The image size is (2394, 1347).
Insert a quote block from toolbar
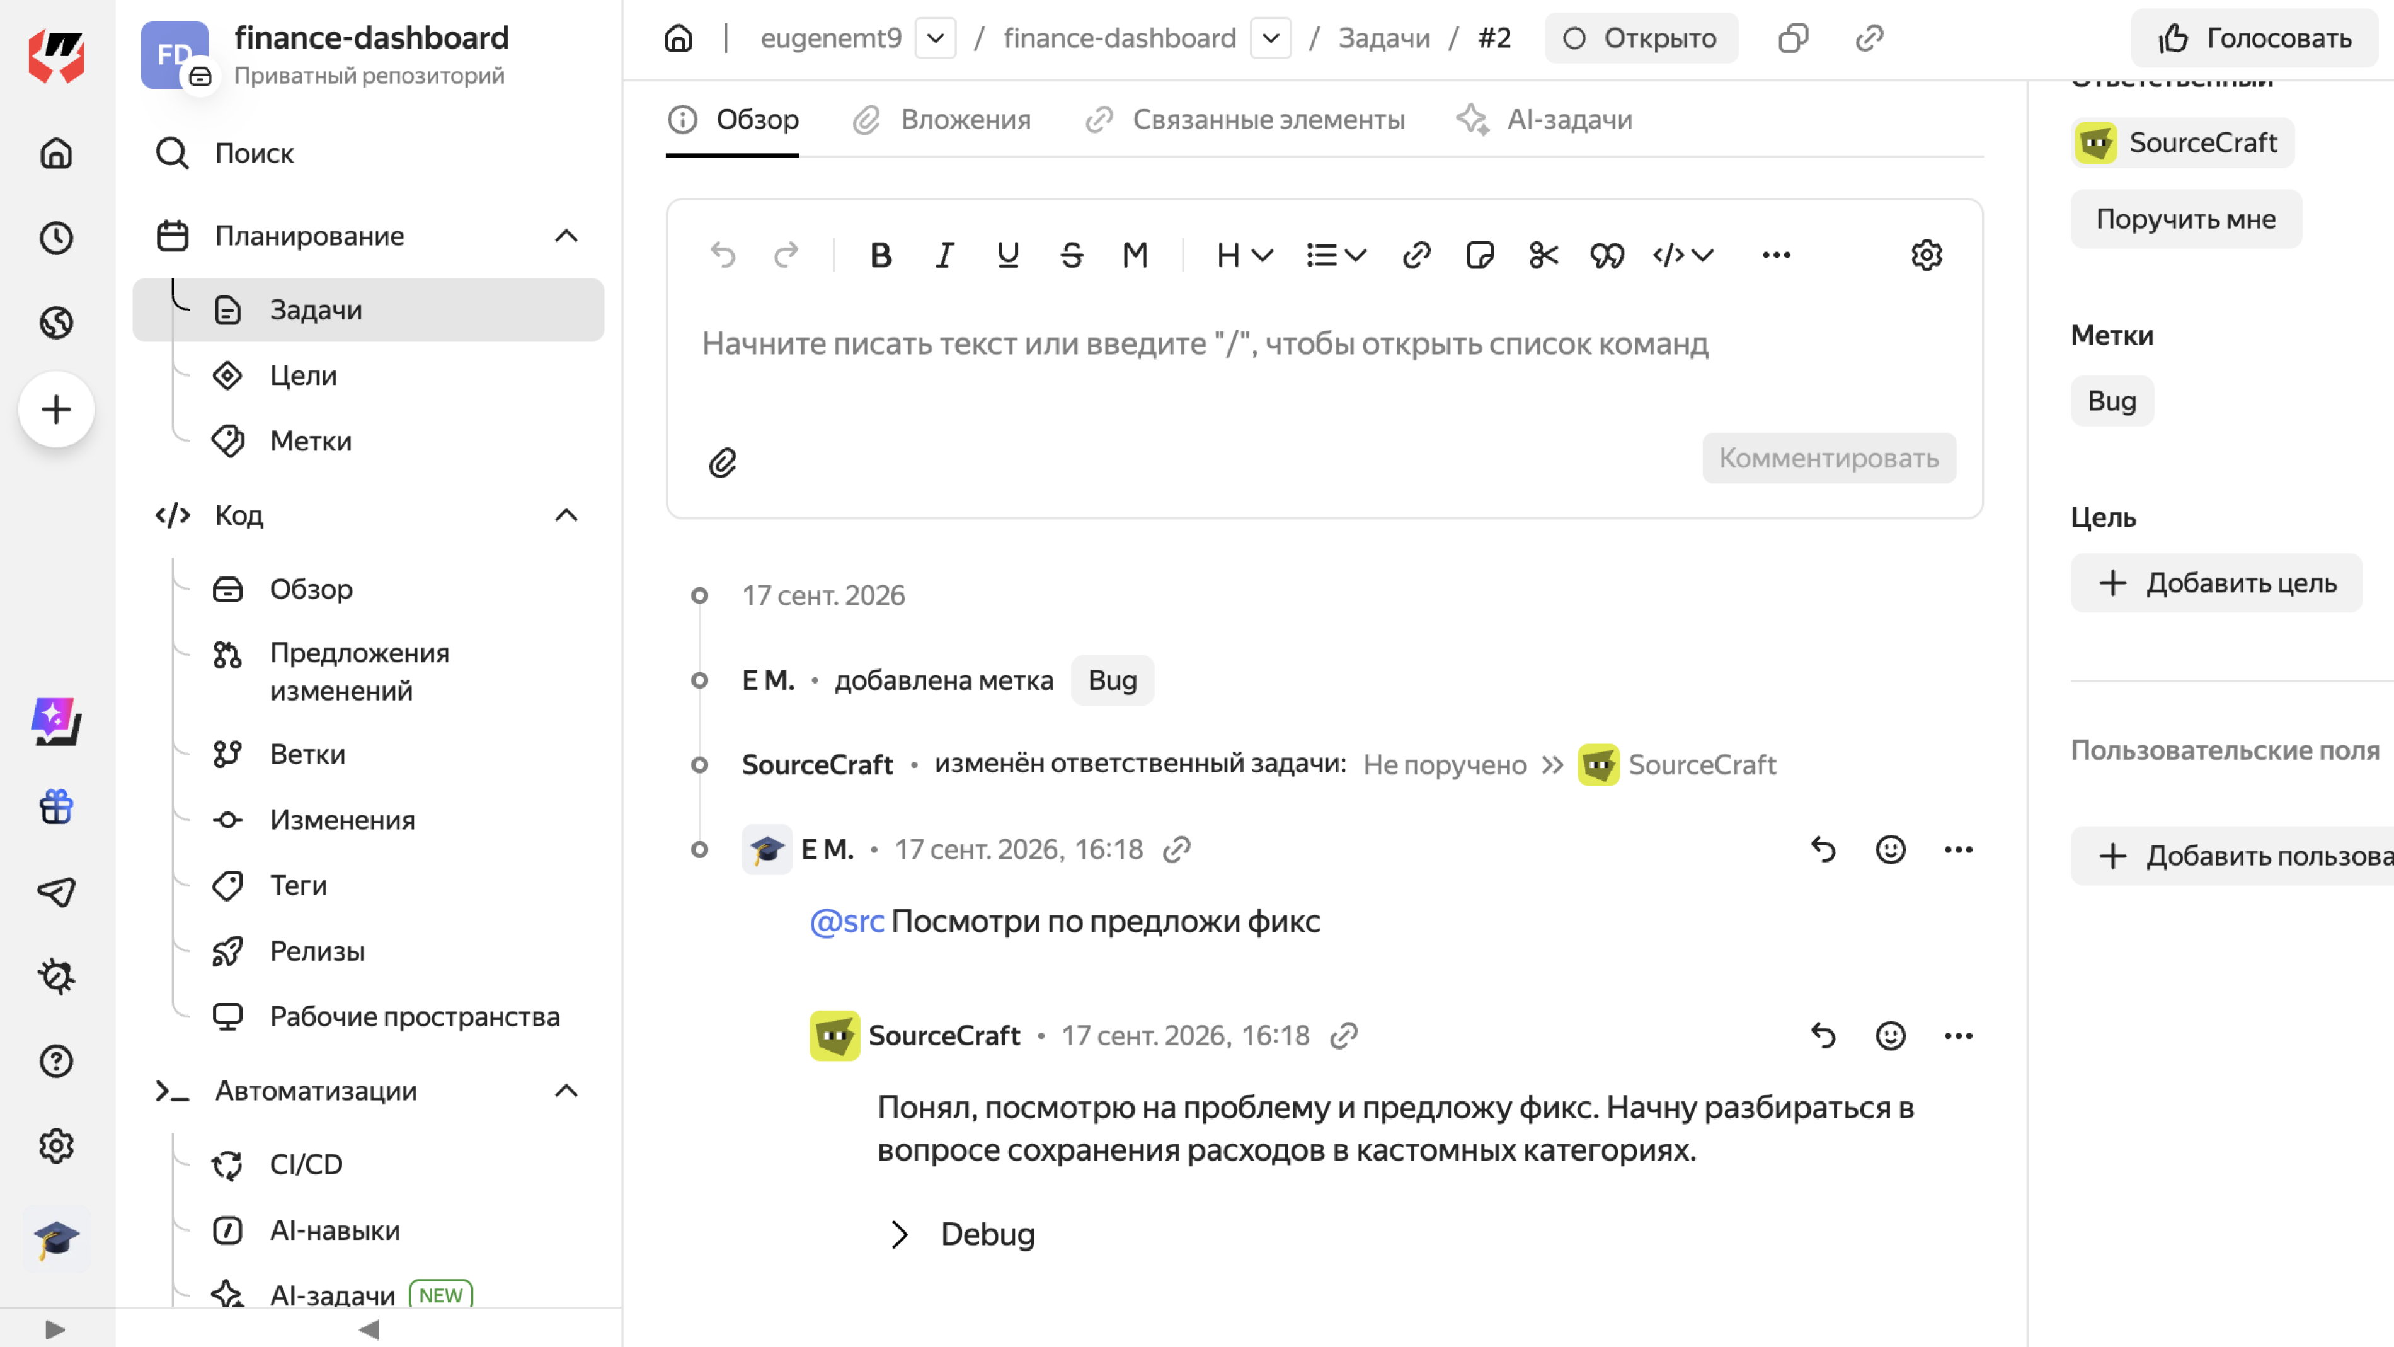click(1607, 255)
